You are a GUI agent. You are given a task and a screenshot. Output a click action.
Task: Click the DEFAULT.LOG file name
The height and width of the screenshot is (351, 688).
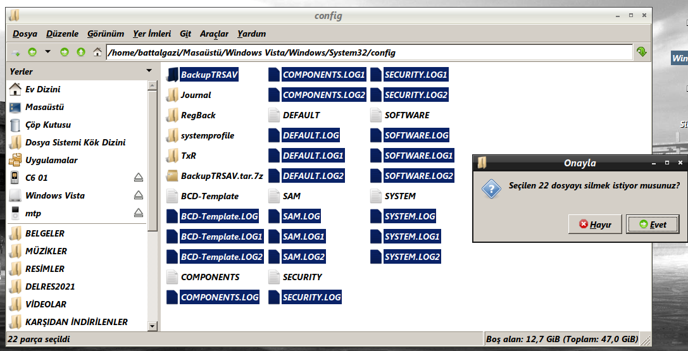click(311, 136)
